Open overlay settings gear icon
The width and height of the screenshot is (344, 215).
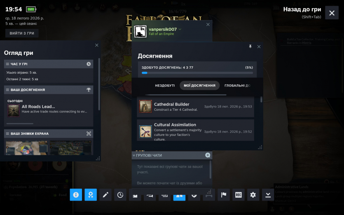tap(253, 195)
